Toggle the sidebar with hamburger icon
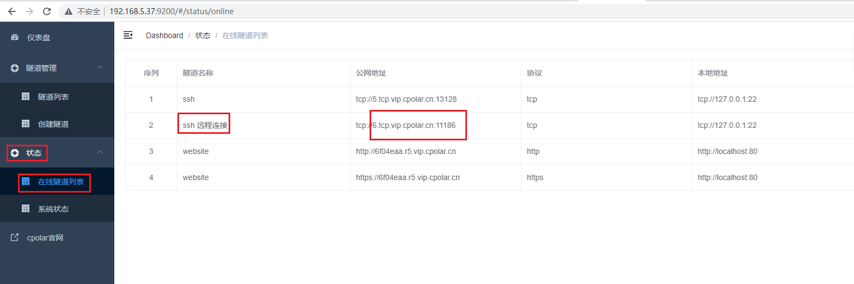854x284 pixels. (128, 35)
